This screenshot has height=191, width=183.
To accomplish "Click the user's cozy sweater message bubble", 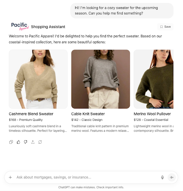I will (x=122, y=10).
